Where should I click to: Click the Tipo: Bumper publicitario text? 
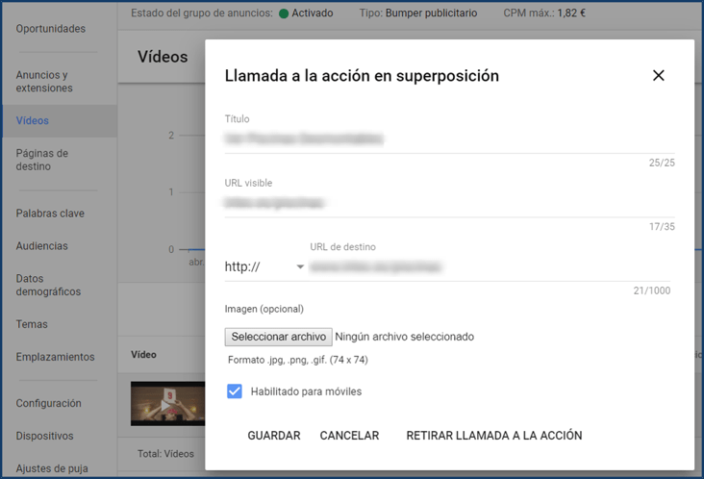(418, 13)
